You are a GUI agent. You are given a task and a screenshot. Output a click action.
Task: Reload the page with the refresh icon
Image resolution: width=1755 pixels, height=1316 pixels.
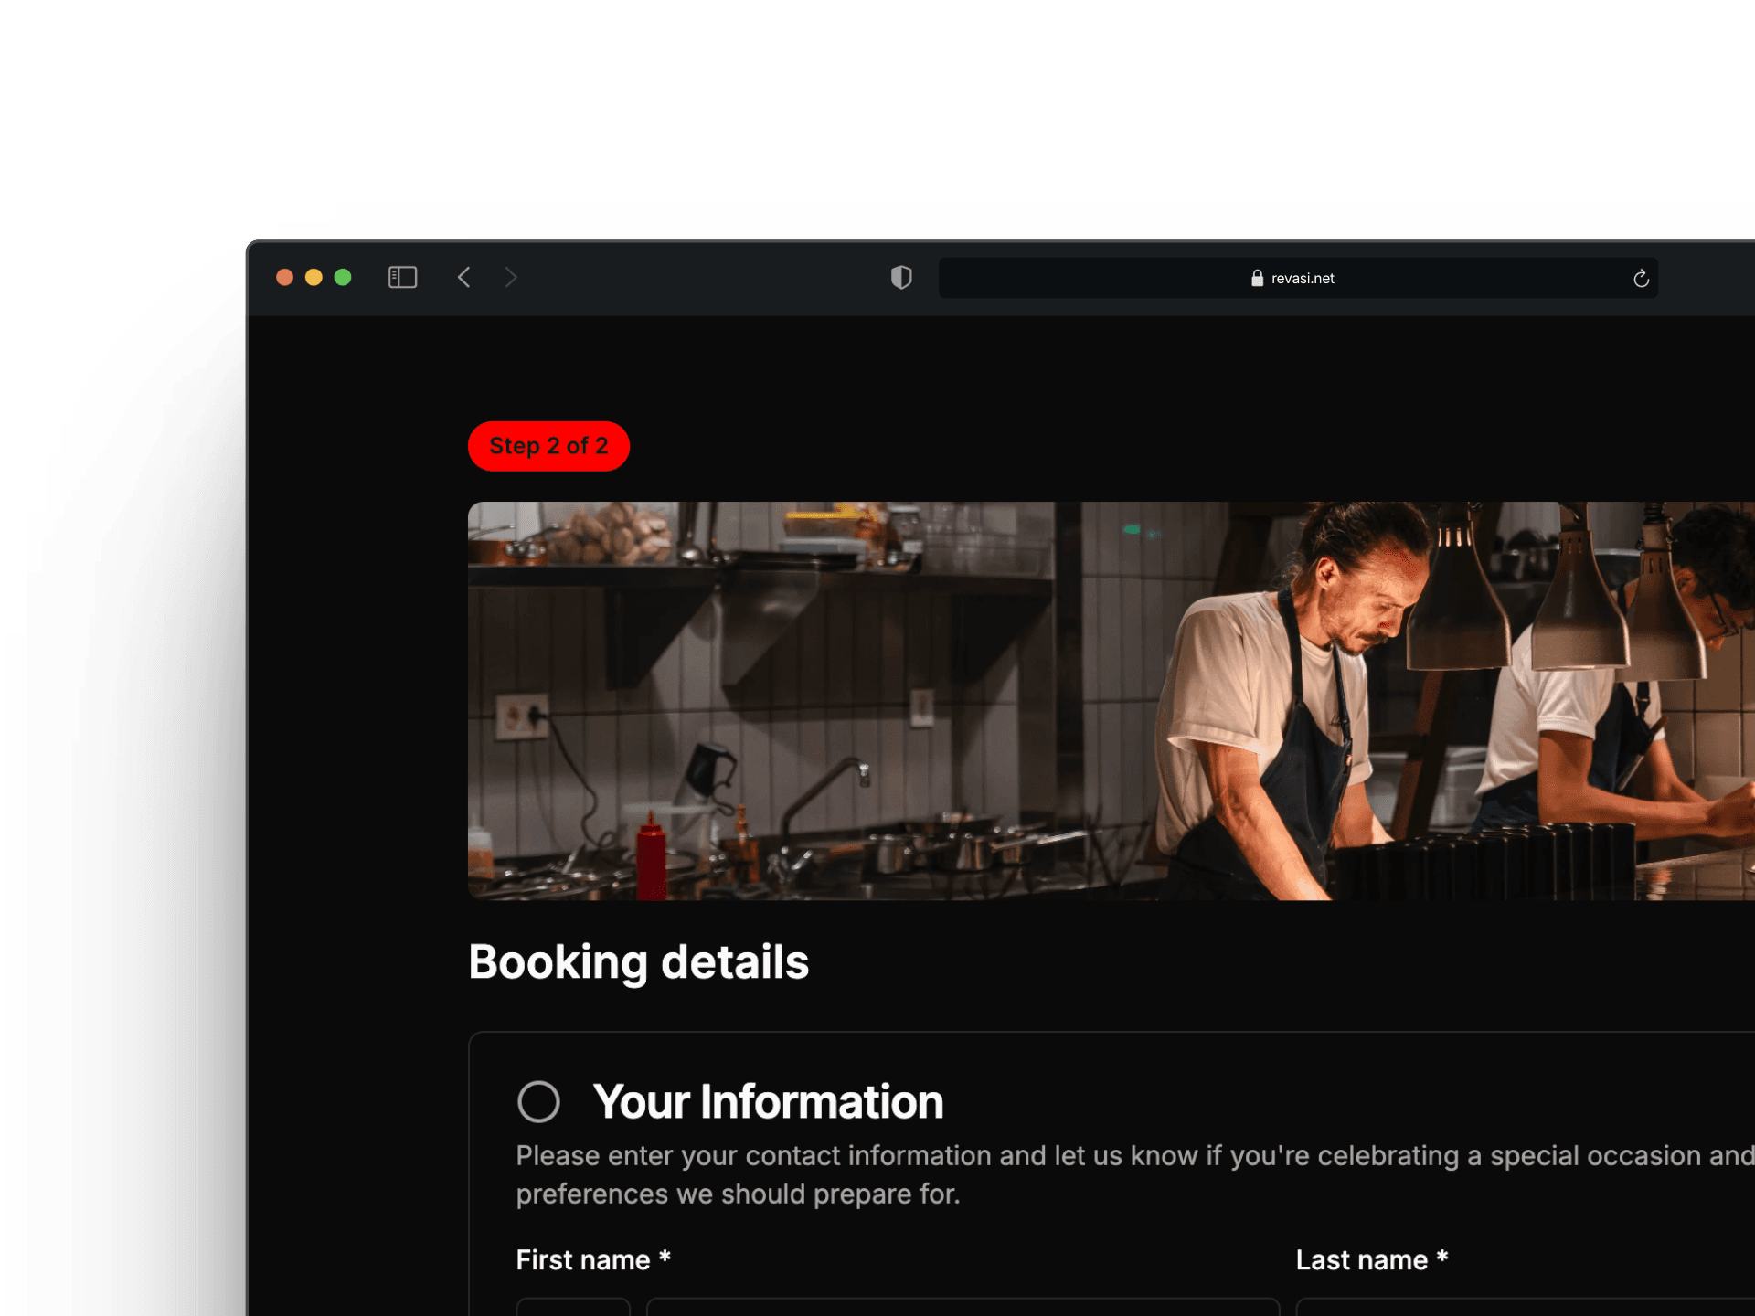(x=1641, y=278)
